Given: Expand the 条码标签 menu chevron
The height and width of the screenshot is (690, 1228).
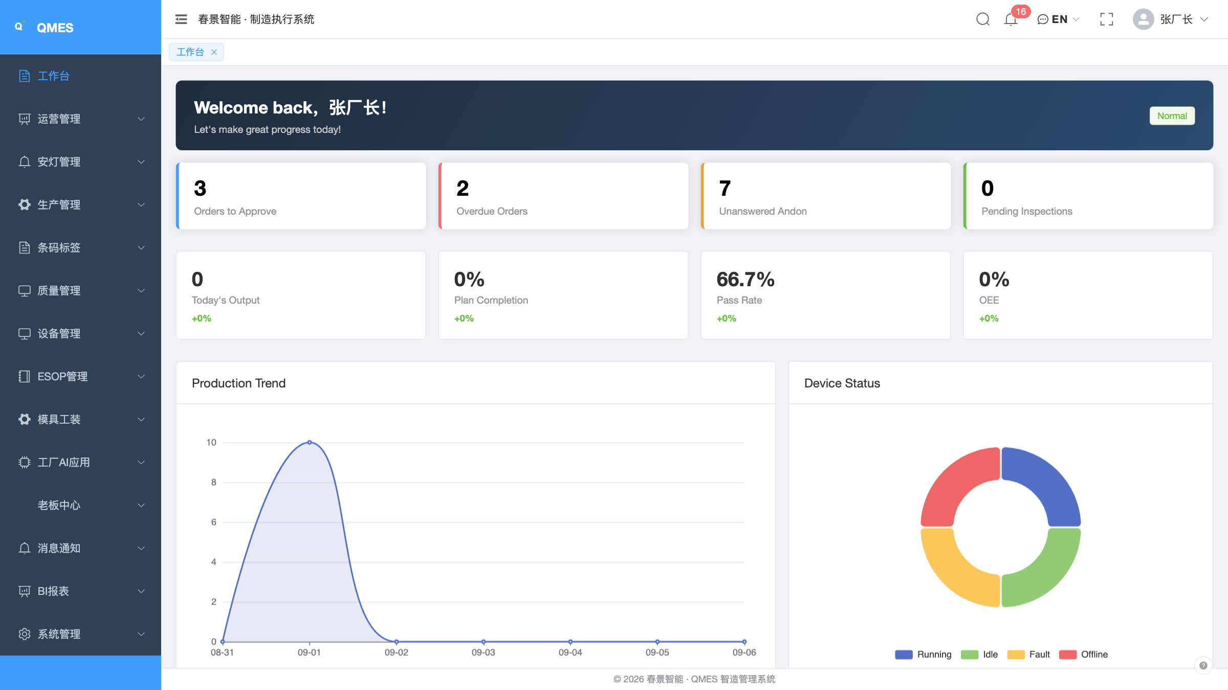Looking at the screenshot, I should (x=141, y=248).
